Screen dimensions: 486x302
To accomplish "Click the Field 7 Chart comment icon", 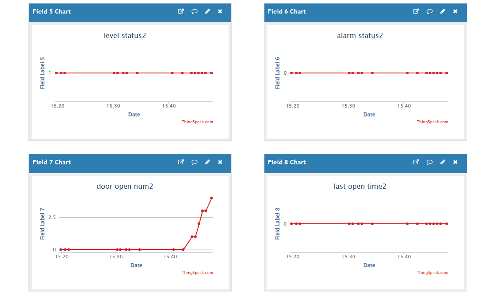I will (x=194, y=162).
